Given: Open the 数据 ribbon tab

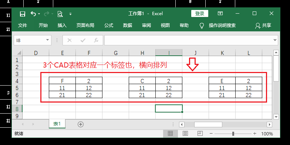Looking at the screenshot, I should pos(128,25).
